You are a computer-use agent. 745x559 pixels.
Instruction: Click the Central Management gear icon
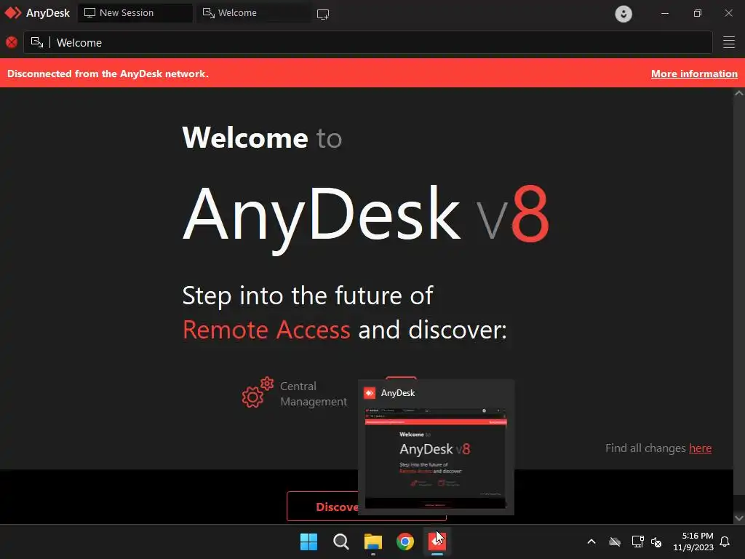click(258, 392)
